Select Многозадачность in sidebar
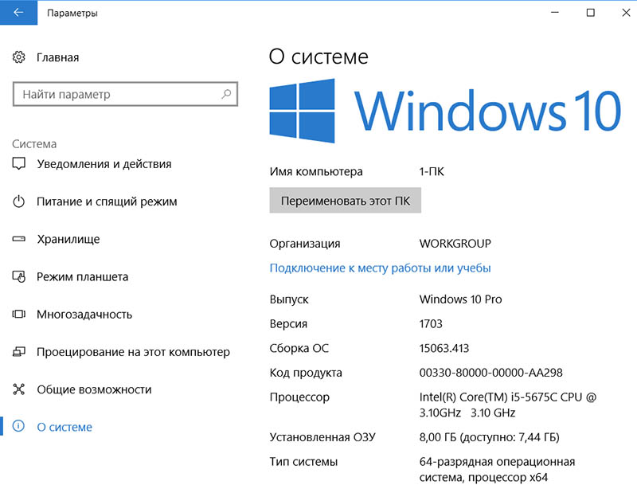Image resolution: width=637 pixels, height=485 pixels. click(84, 315)
